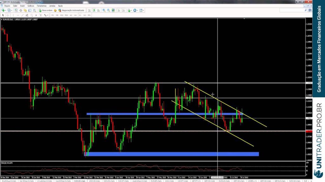The height and width of the screenshot is (182, 325).
Task: Tile the chart windows
Action: coord(113,10)
